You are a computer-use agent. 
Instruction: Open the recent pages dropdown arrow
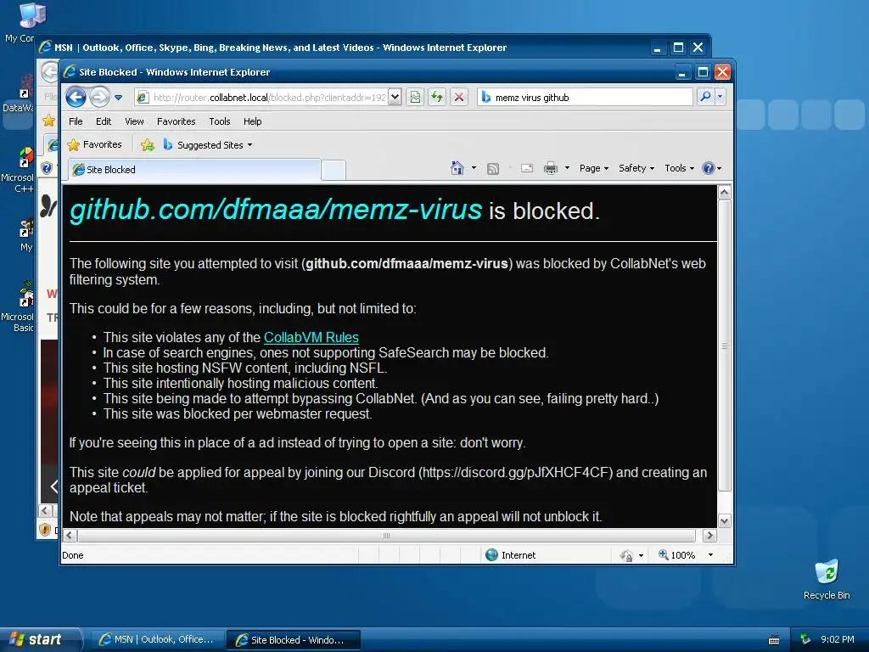tap(118, 98)
